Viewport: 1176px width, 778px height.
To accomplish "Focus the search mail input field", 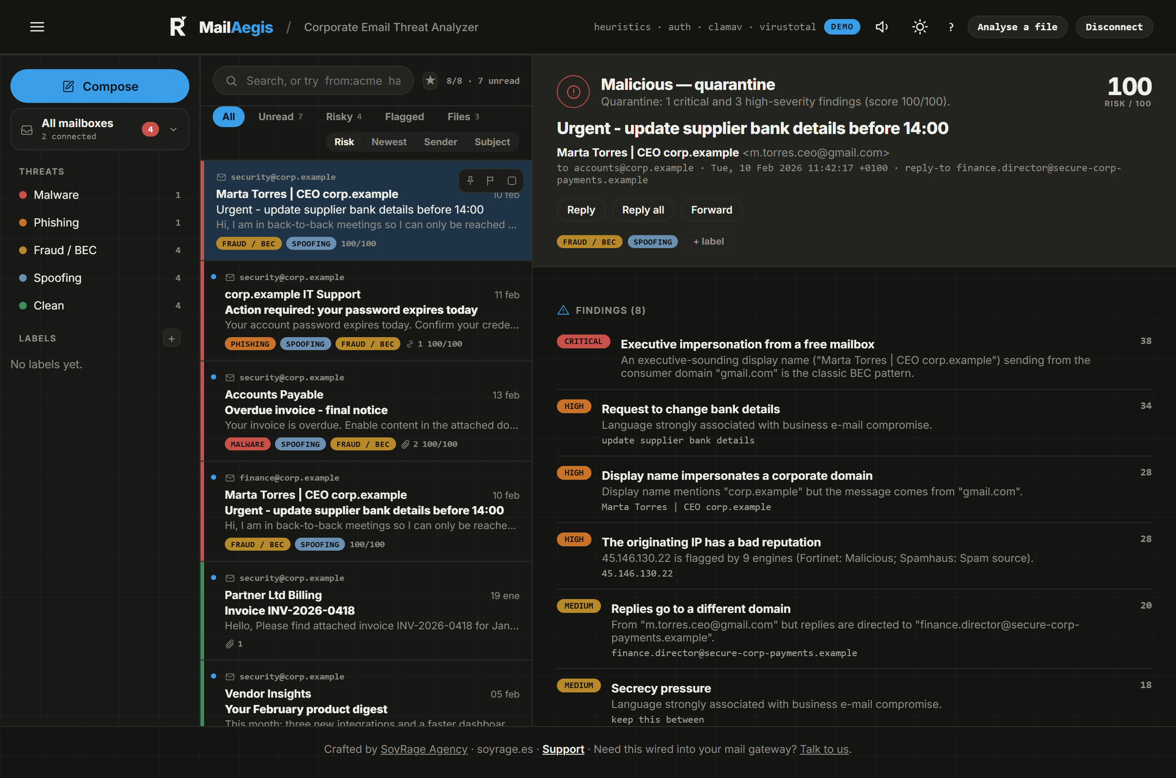I will (313, 81).
